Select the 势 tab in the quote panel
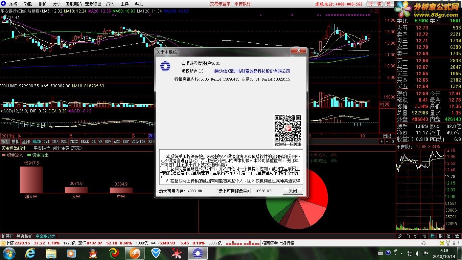 pos(433,236)
